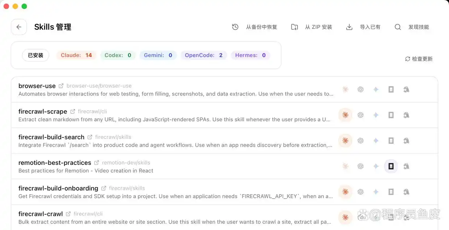The height and width of the screenshot is (230, 449).
Task: Click 导入已有 to import existing skills
Action: (363, 27)
